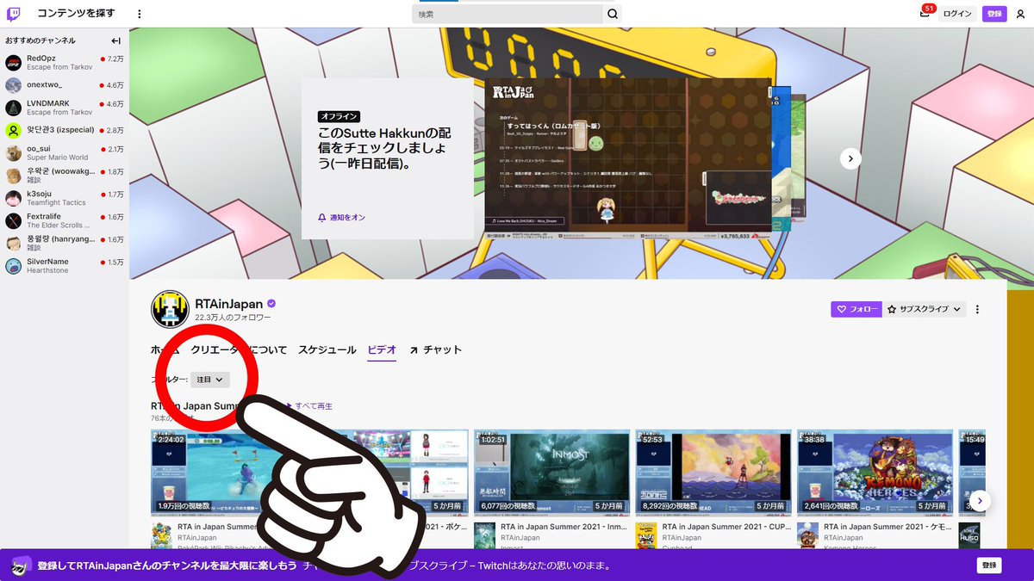Expand the サブスクライブ dropdown
Screen dimensions: 1034x581
pos(925,309)
